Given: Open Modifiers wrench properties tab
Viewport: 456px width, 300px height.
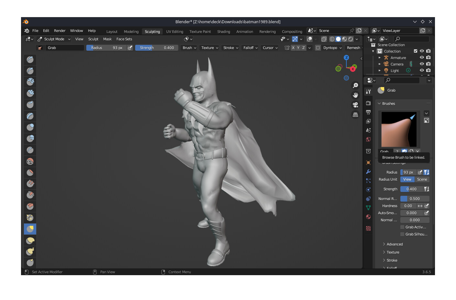Looking at the screenshot, I should pos(368,172).
